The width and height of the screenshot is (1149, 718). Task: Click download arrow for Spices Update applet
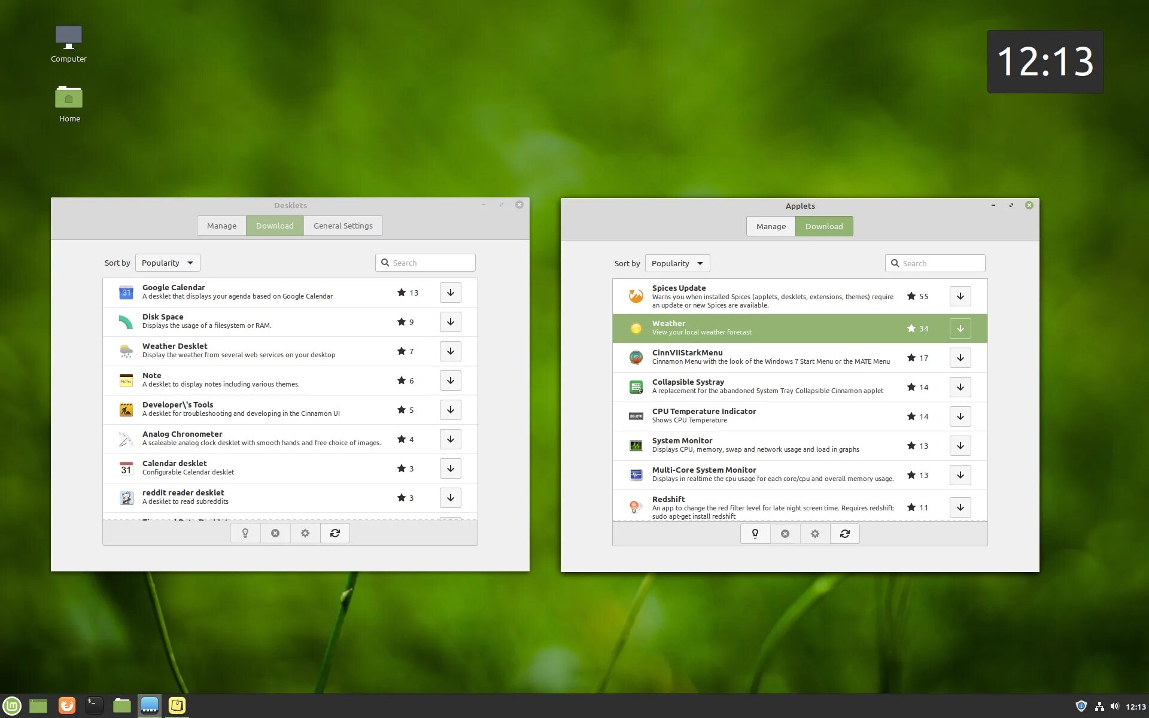[960, 296]
